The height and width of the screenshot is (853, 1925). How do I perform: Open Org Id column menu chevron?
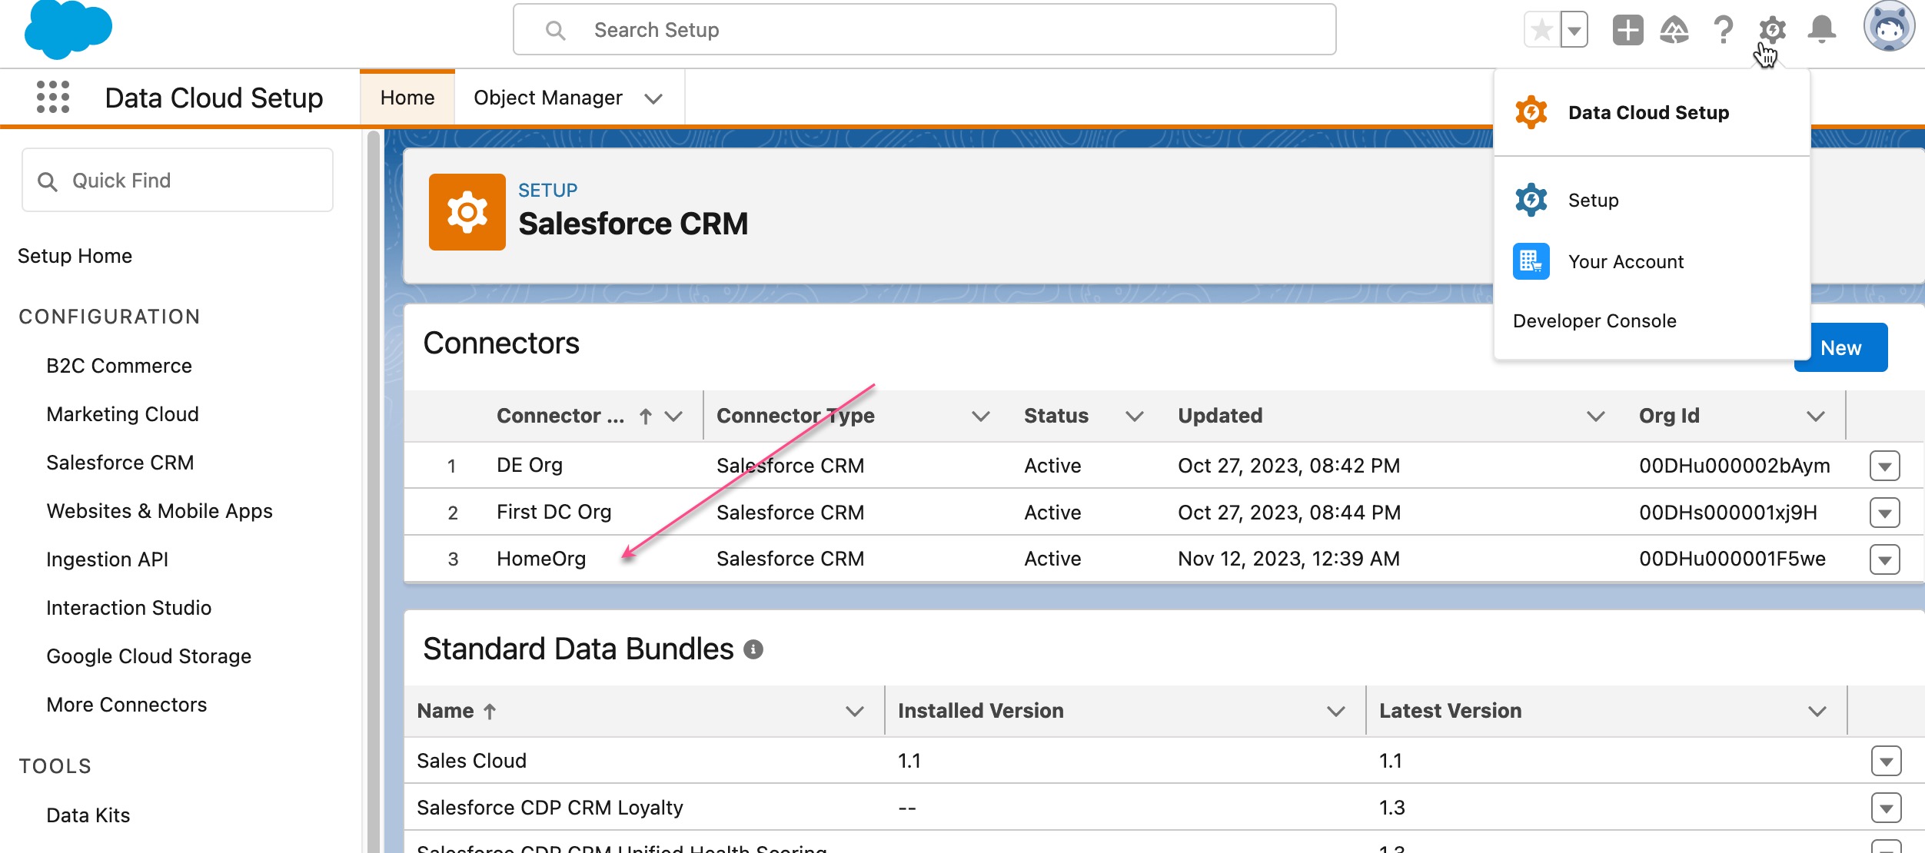[x=1815, y=417]
